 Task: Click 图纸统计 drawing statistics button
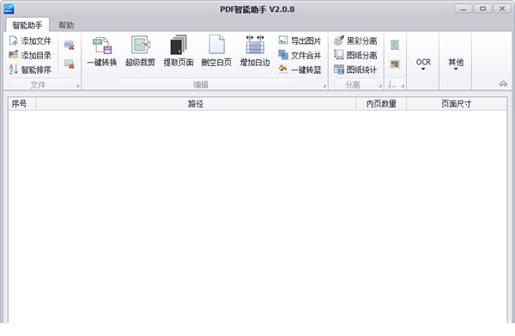pyautogui.click(x=355, y=70)
